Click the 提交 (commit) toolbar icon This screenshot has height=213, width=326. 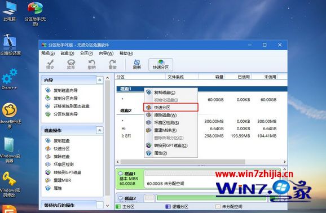click(x=50, y=64)
